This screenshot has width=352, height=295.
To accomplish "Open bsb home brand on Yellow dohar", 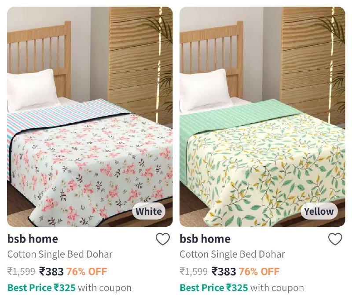I will click(x=205, y=239).
